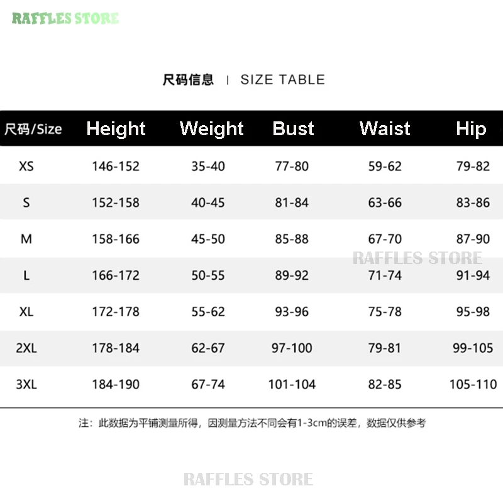
Task: Click the bottom RAFFLES STORE watermark
Action: [x=248, y=479]
